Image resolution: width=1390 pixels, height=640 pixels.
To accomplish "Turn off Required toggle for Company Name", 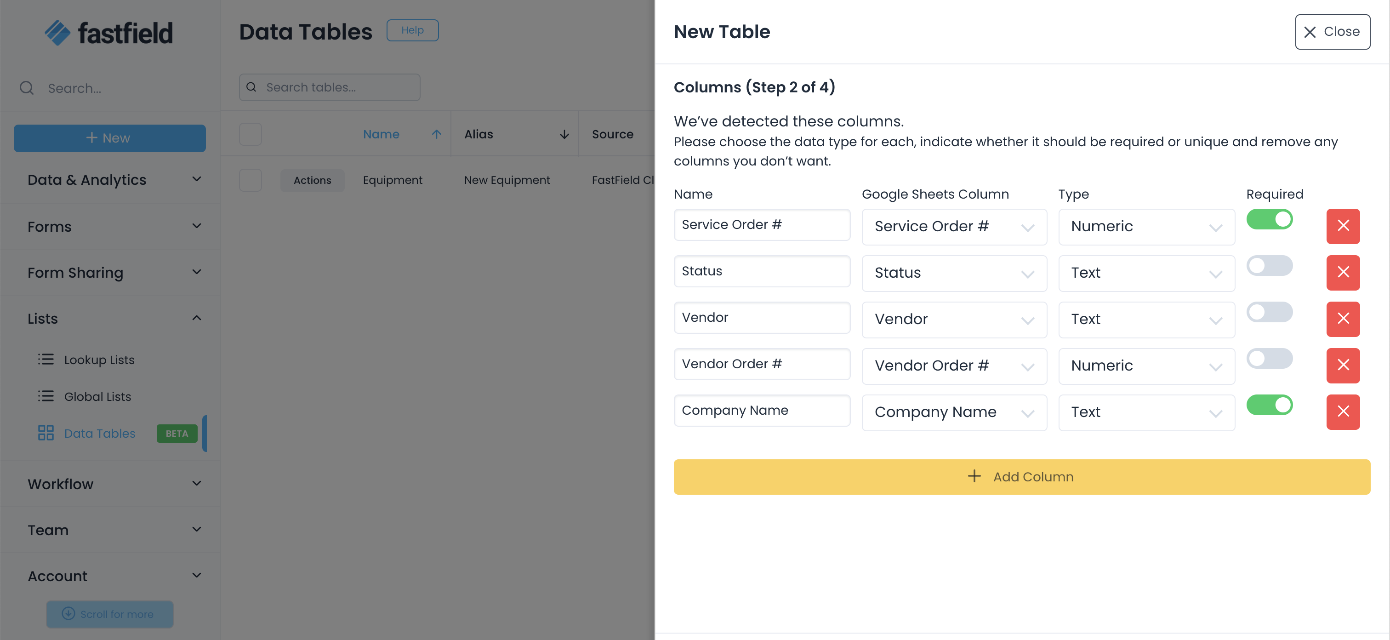I will [1269, 405].
